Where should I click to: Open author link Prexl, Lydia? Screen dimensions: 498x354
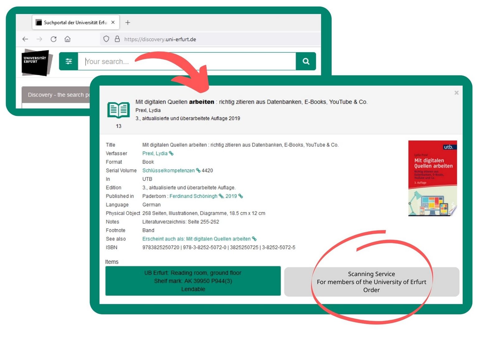(155, 153)
